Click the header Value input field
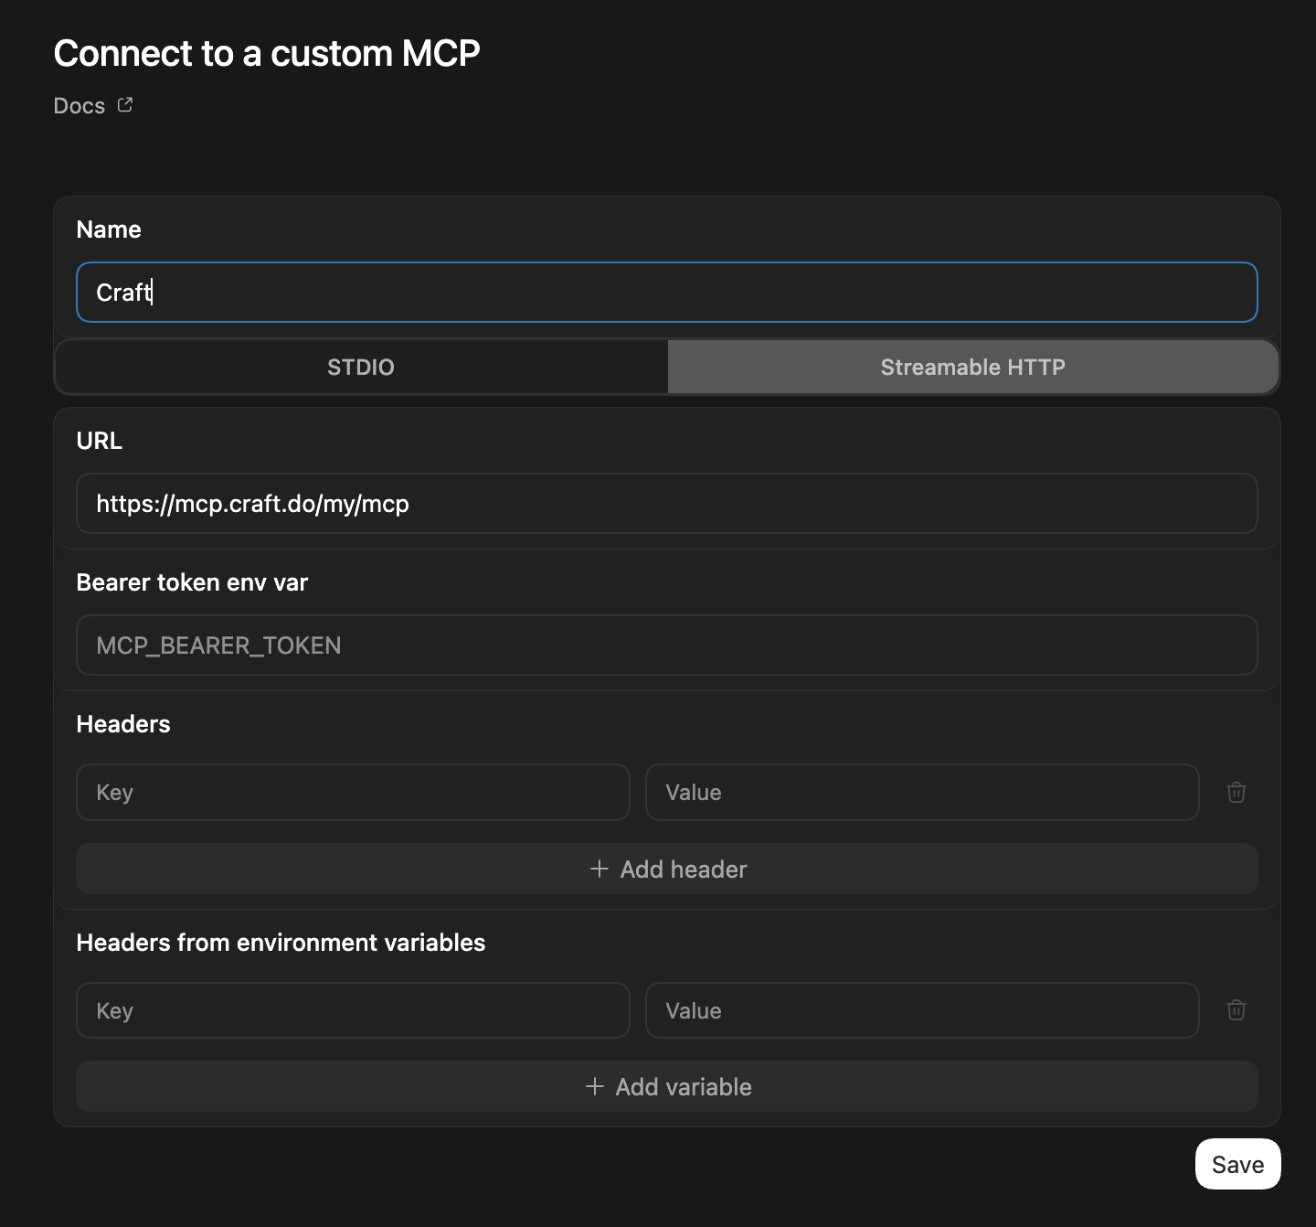The height and width of the screenshot is (1227, 1316). (921, 792)
